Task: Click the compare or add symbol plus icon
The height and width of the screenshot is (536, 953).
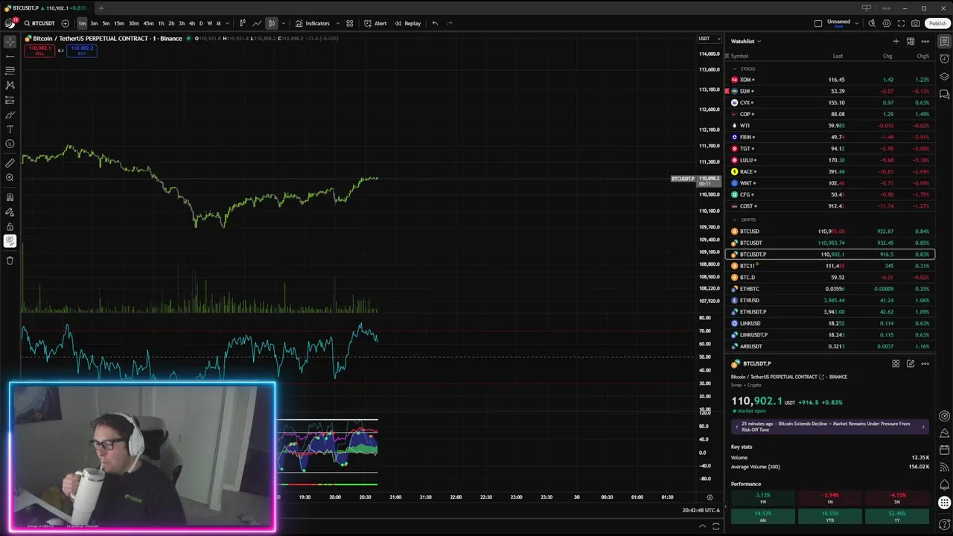Action: click(65, 23)
